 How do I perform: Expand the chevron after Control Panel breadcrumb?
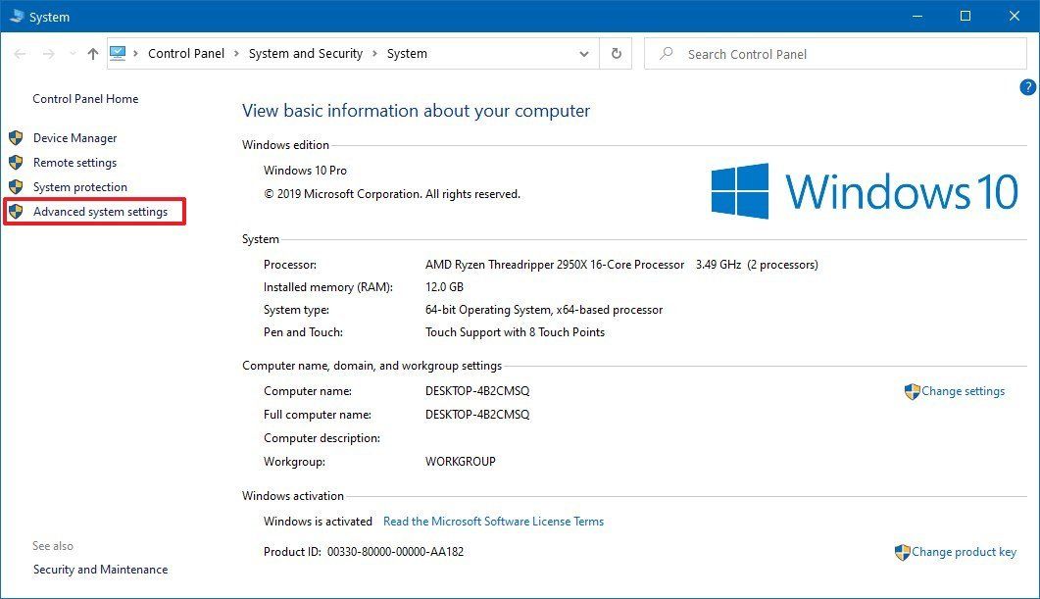237,54
